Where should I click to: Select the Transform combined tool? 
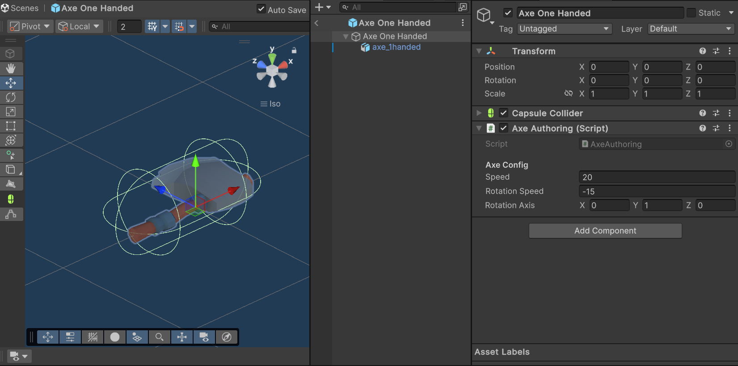tap(11, 140)
